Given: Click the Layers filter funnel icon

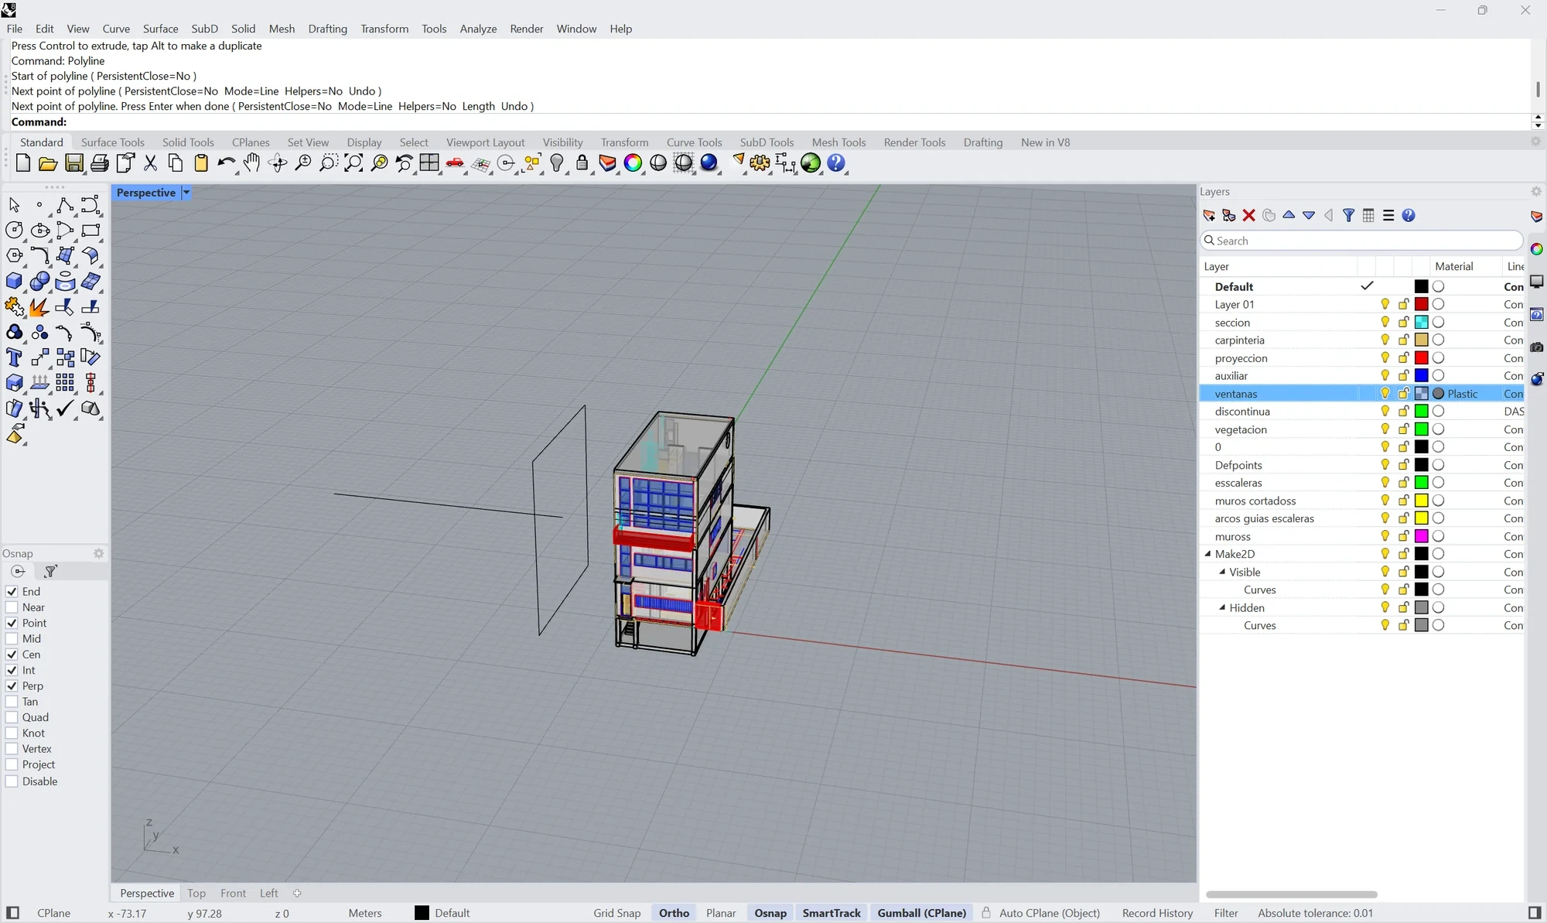Looking at the screenshot, I should coord(1348,216).
